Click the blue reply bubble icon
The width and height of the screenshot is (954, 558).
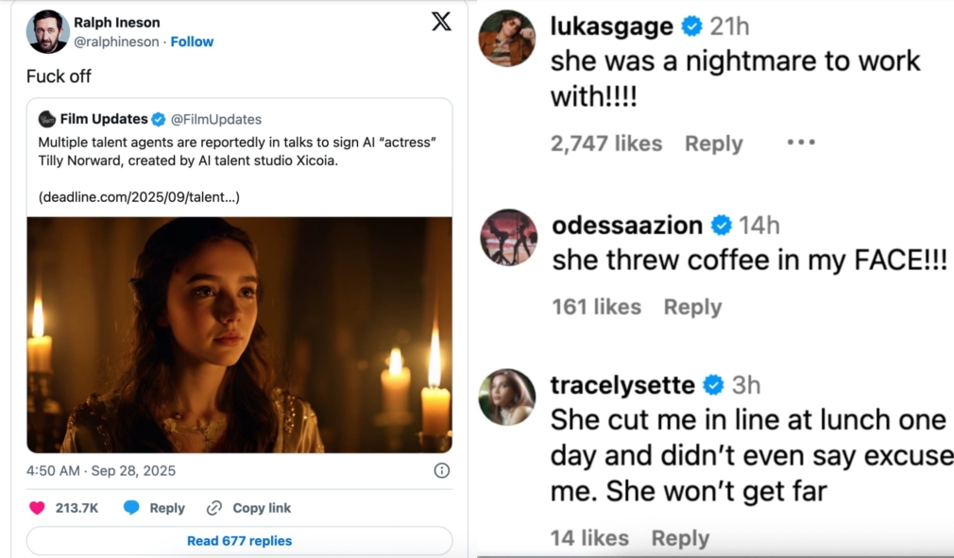tap(131, 508)
